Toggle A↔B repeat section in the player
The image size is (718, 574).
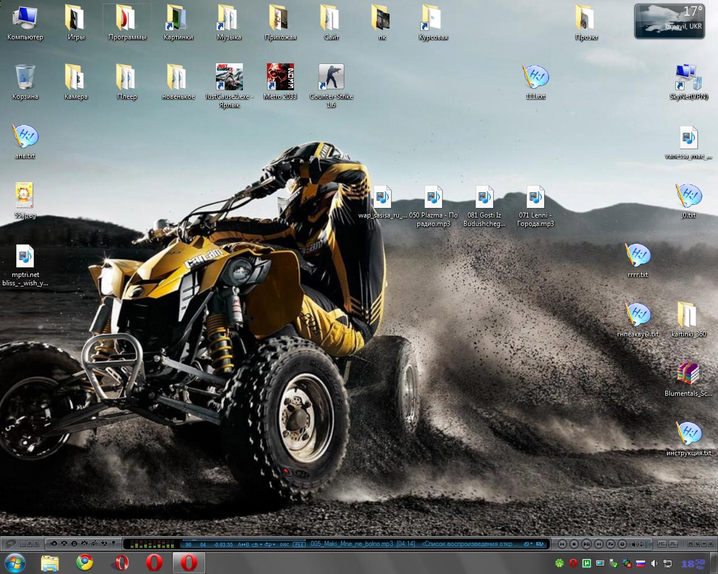243,544
